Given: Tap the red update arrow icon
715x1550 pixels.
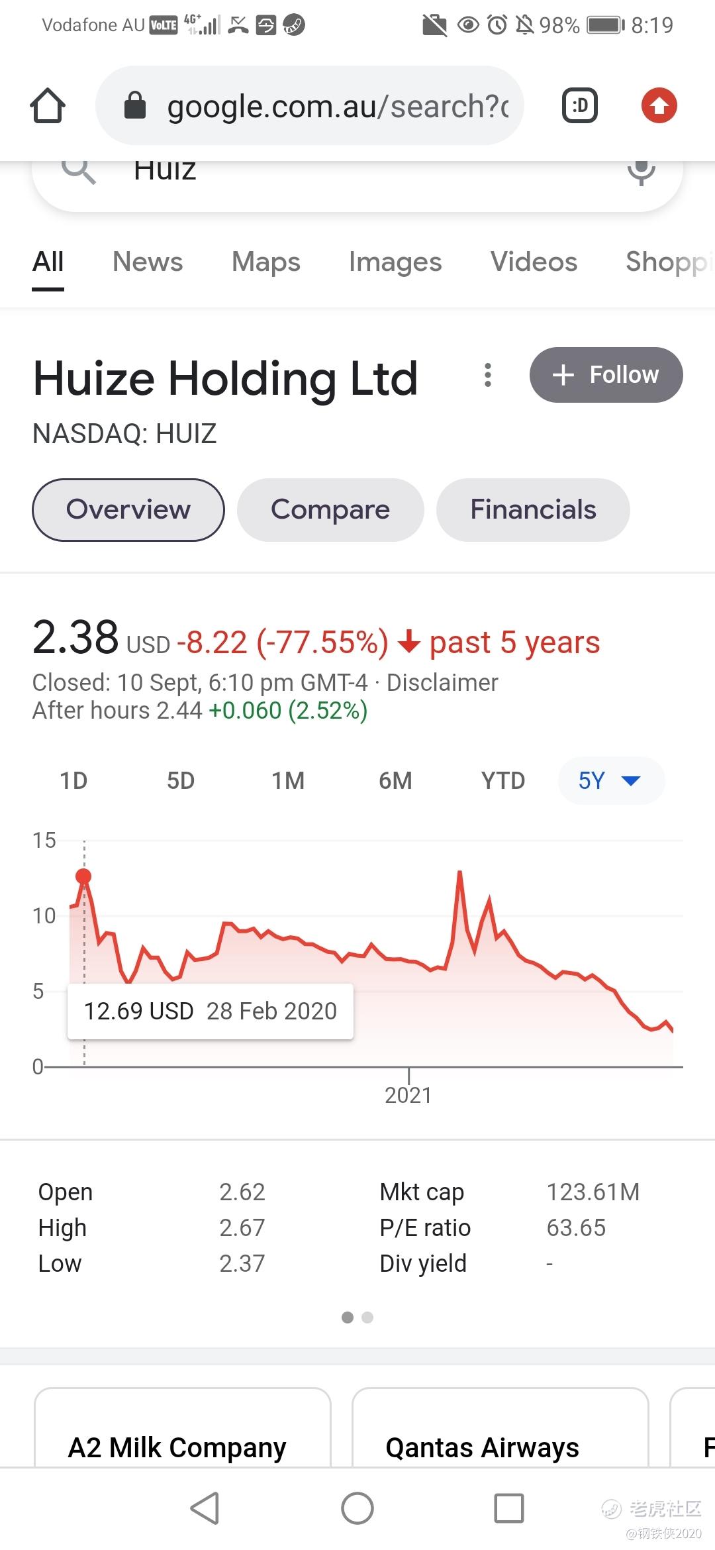Looking at the screenshot, I should point(659,105).
